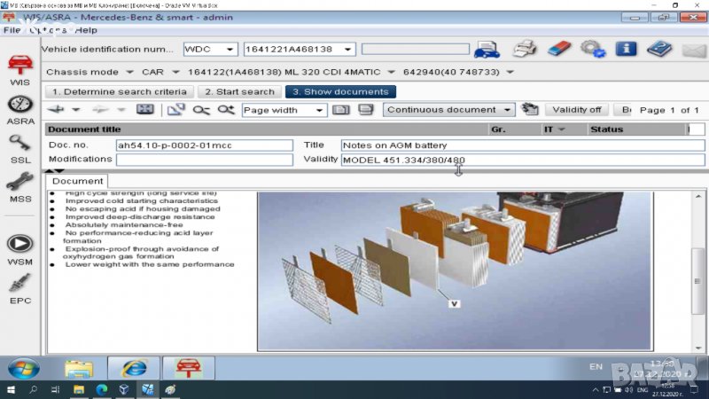This screenshot has height=399, width=709.
Task: Select the SSL key icon
Action: pos(19,146)
